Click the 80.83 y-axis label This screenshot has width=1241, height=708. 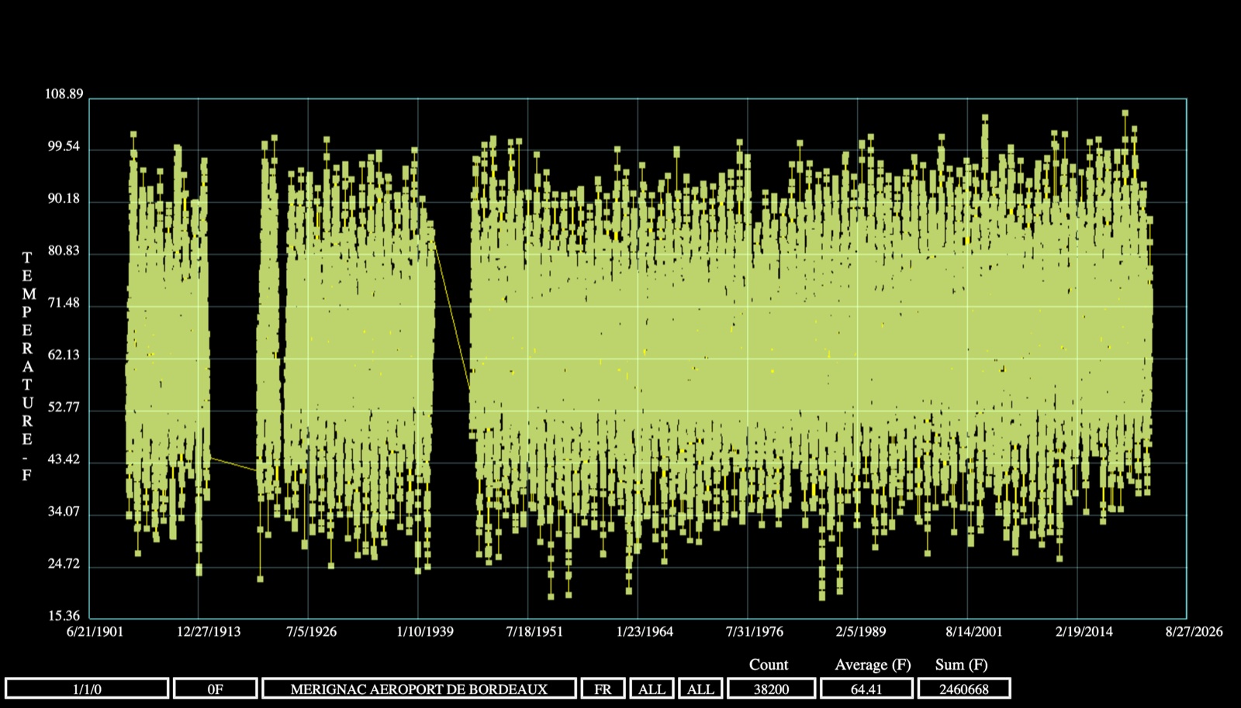[x=64, y=251]
